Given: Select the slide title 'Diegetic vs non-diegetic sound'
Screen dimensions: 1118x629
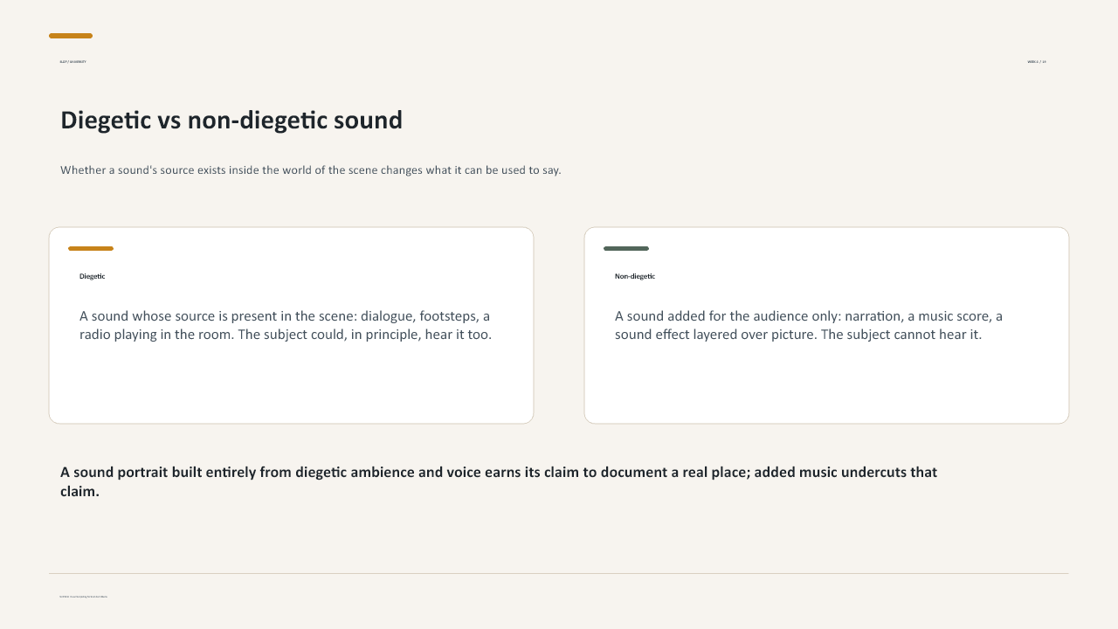Looking at the screenshot, I should (231, 120).
